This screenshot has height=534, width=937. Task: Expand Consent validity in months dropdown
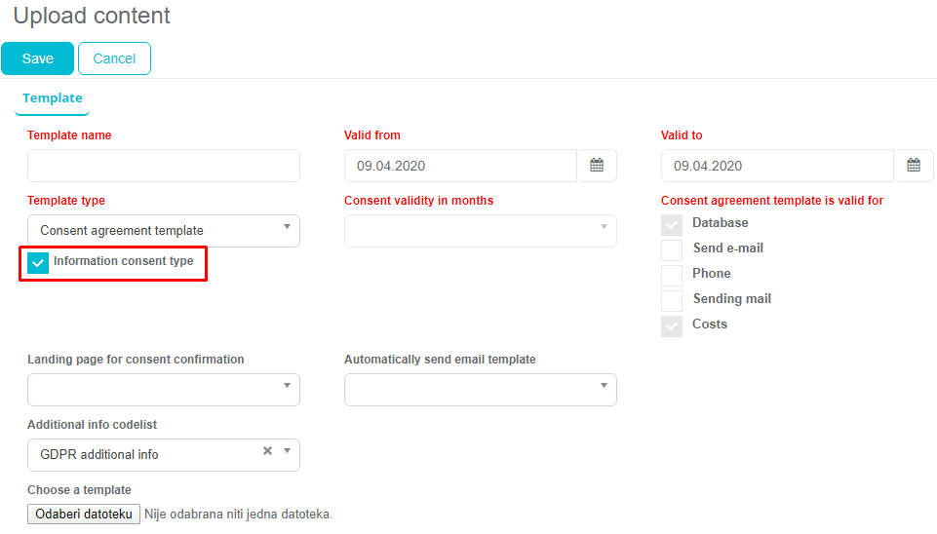(480, 231)
